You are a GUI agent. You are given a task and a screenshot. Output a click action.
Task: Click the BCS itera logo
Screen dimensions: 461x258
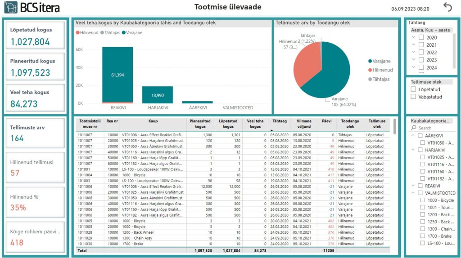[x=32, y=7]
